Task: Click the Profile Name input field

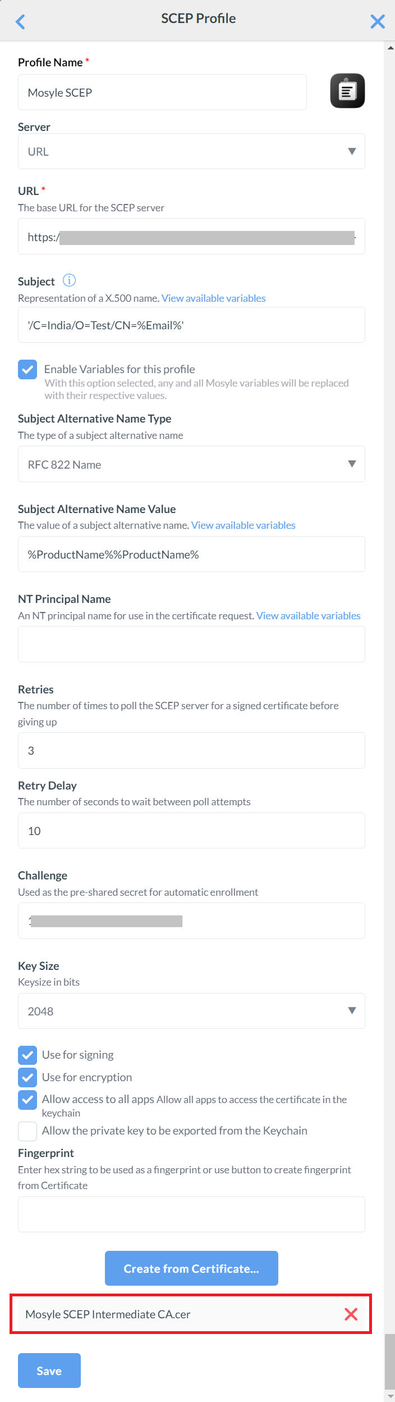Action: (x=162, y=92)
